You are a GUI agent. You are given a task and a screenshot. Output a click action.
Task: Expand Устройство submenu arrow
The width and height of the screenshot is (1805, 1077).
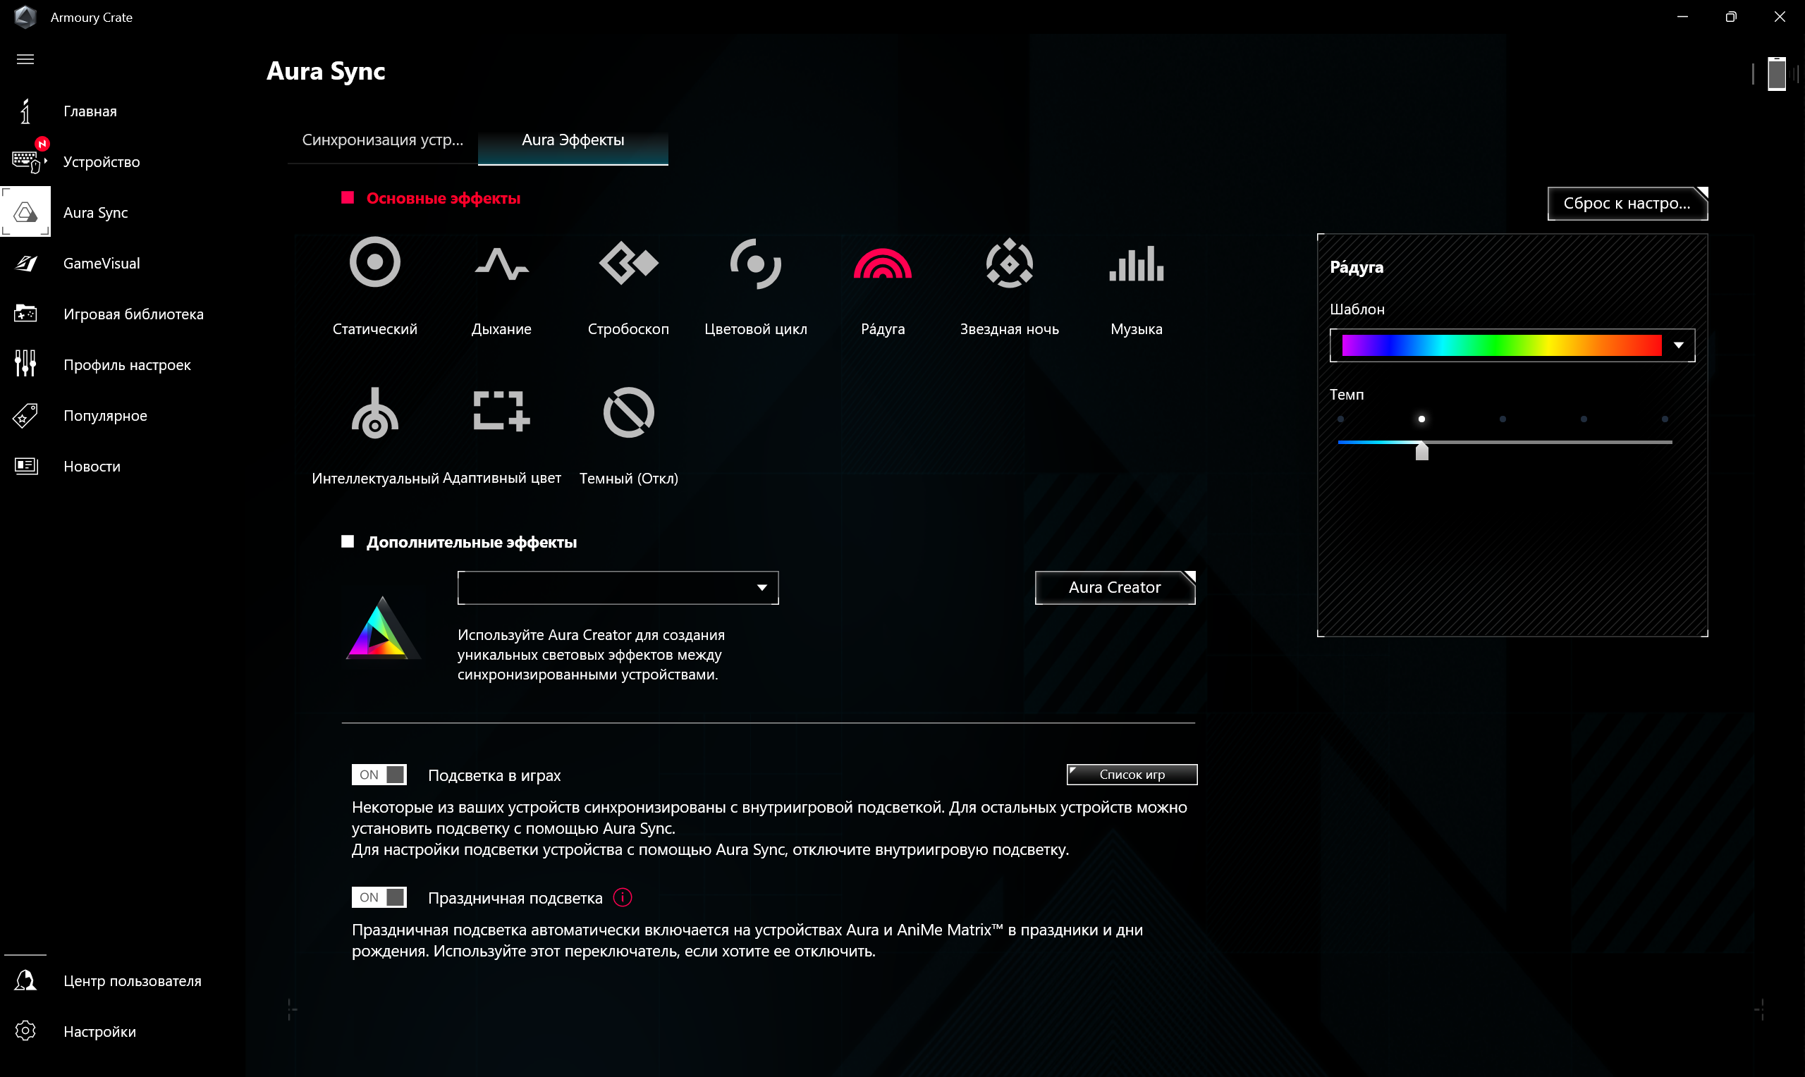tap(46, 162)
